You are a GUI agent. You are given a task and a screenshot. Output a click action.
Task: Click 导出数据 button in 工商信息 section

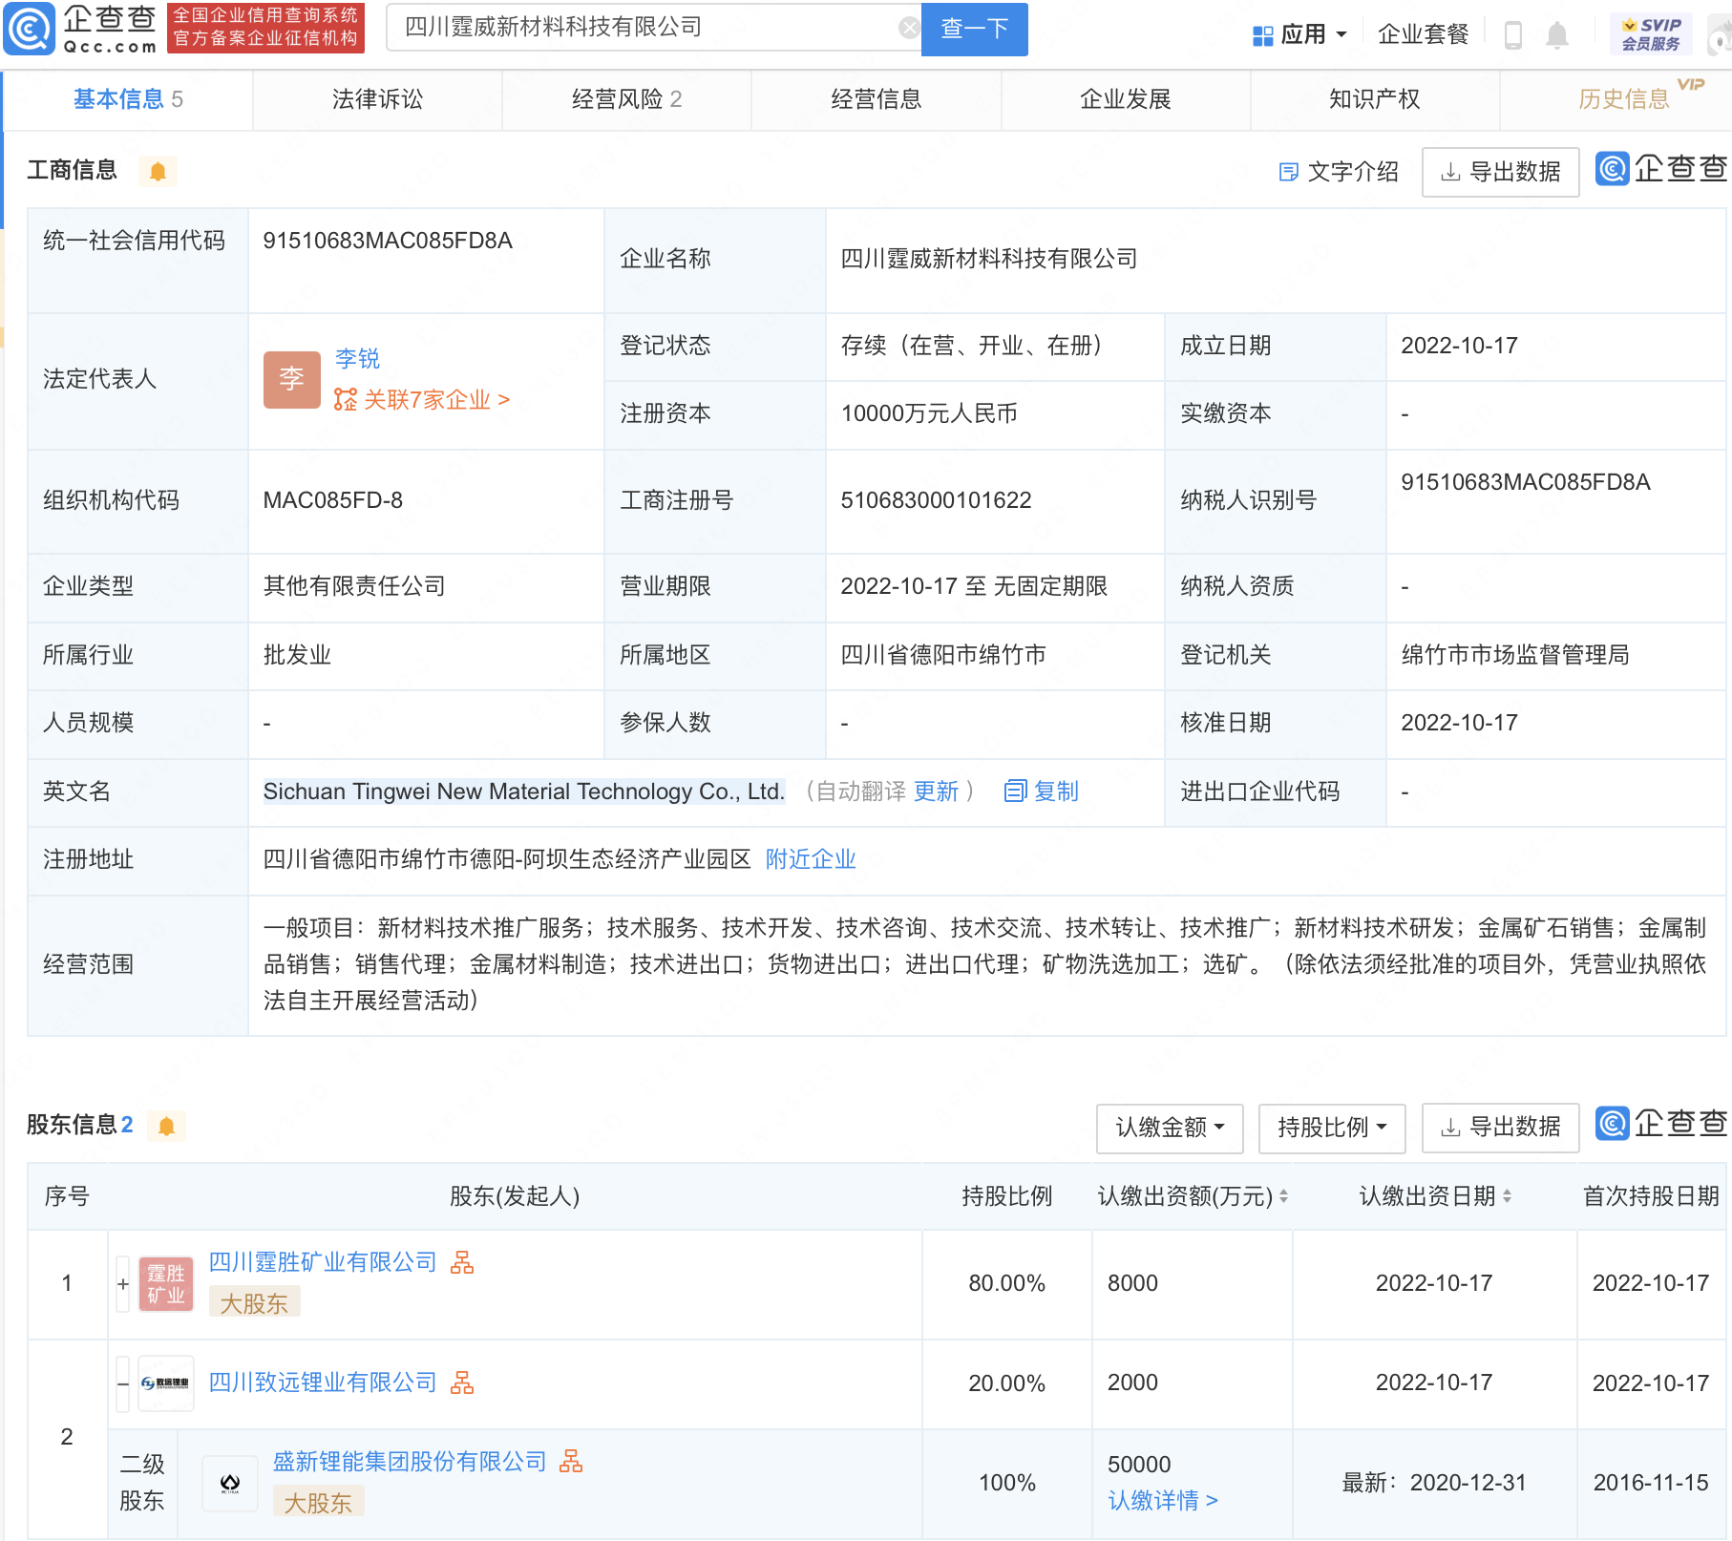[1500, 172]
